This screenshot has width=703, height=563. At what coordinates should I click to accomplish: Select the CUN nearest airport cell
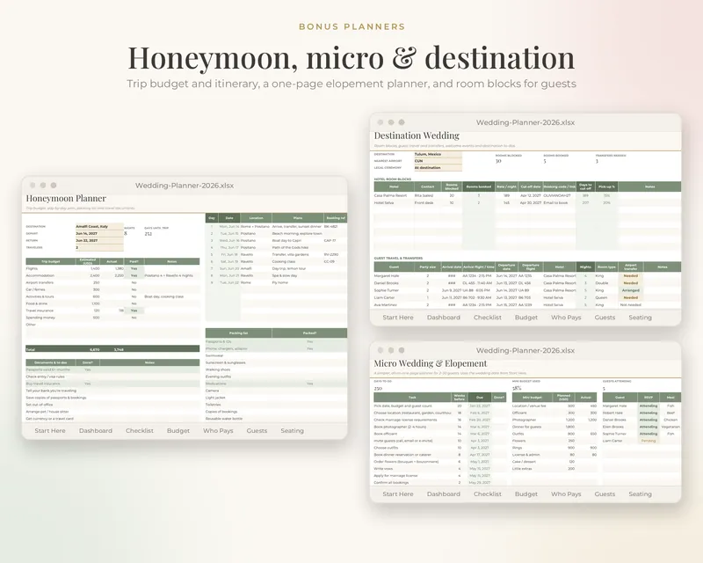coord(438,161)
